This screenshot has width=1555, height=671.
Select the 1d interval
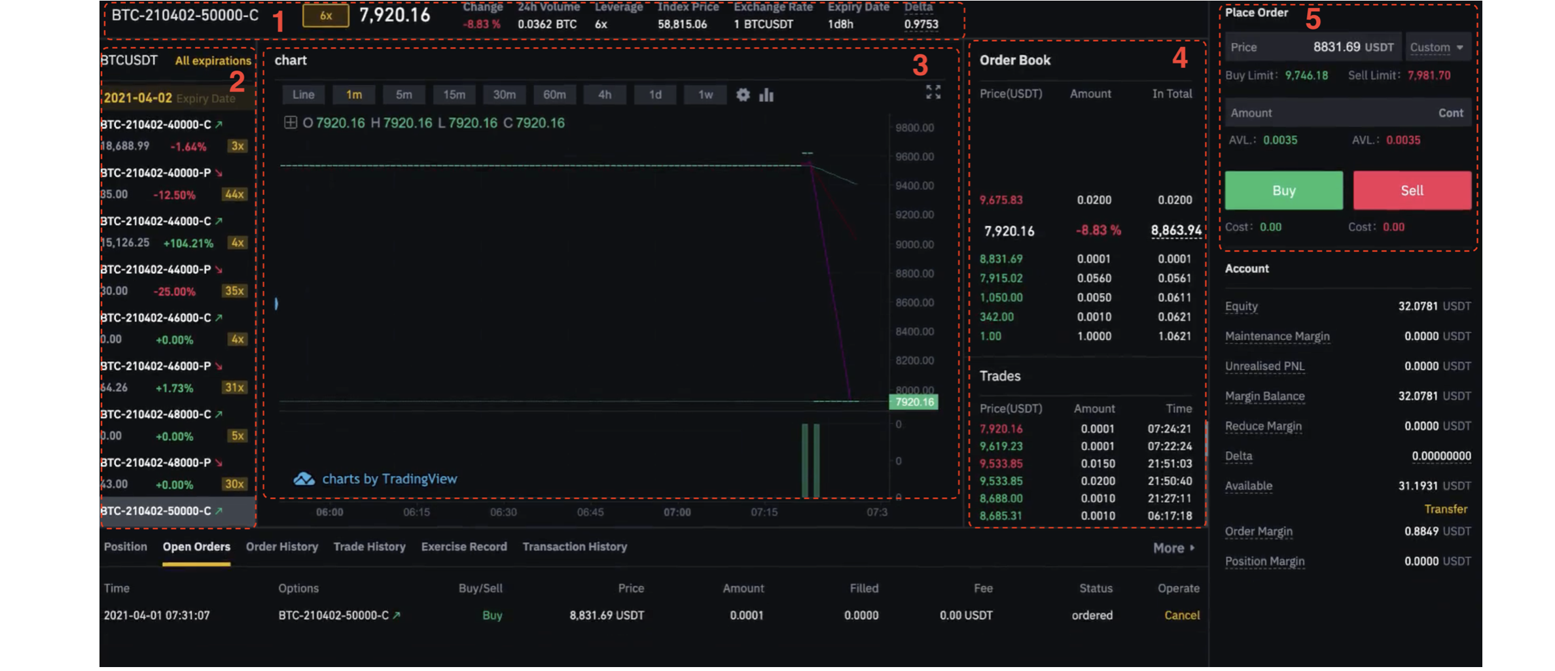tap(655, 94)
